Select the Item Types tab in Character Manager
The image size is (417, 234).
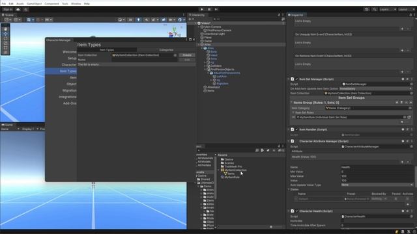click(x=107, y=50)
